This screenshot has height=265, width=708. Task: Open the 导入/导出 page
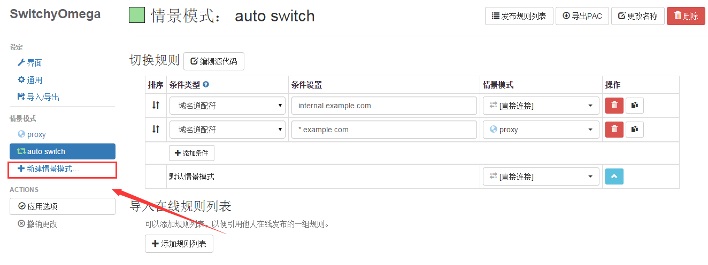tap(39, 97)
